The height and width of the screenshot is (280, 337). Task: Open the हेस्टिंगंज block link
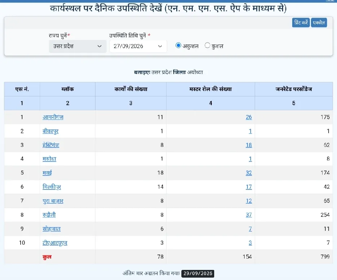coord(51,145)
